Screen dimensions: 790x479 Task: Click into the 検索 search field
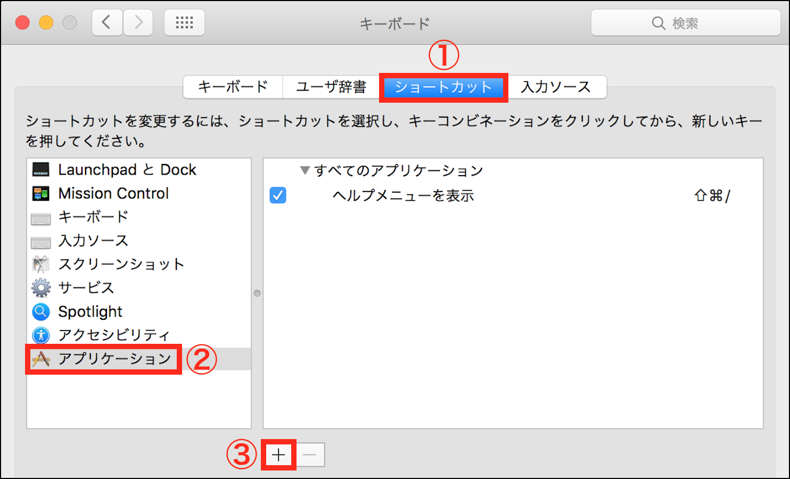(x=686, y=23)
